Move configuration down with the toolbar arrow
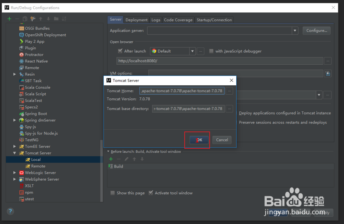This screenshot has height=224, width=344. (x=48, y=19)
